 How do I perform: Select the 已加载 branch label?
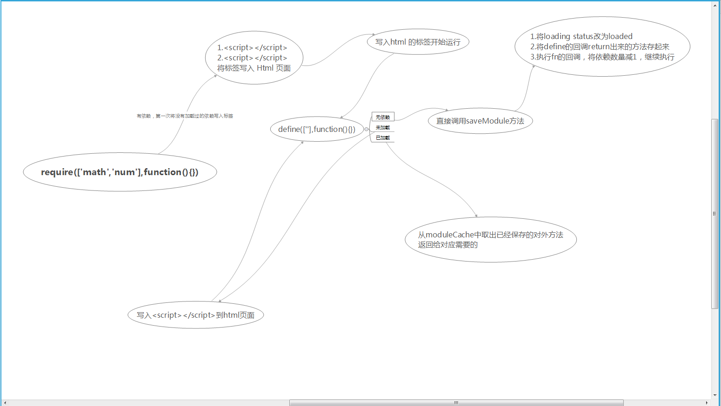383,138
